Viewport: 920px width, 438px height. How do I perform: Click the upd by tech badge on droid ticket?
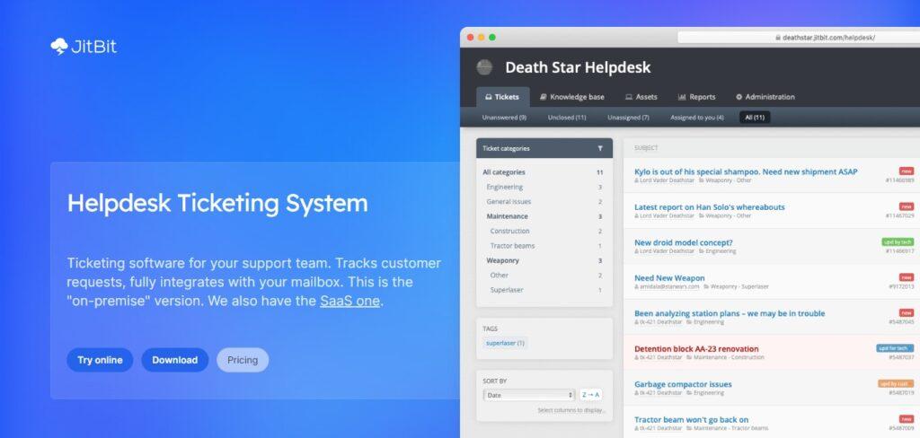(x=898, y=241)
